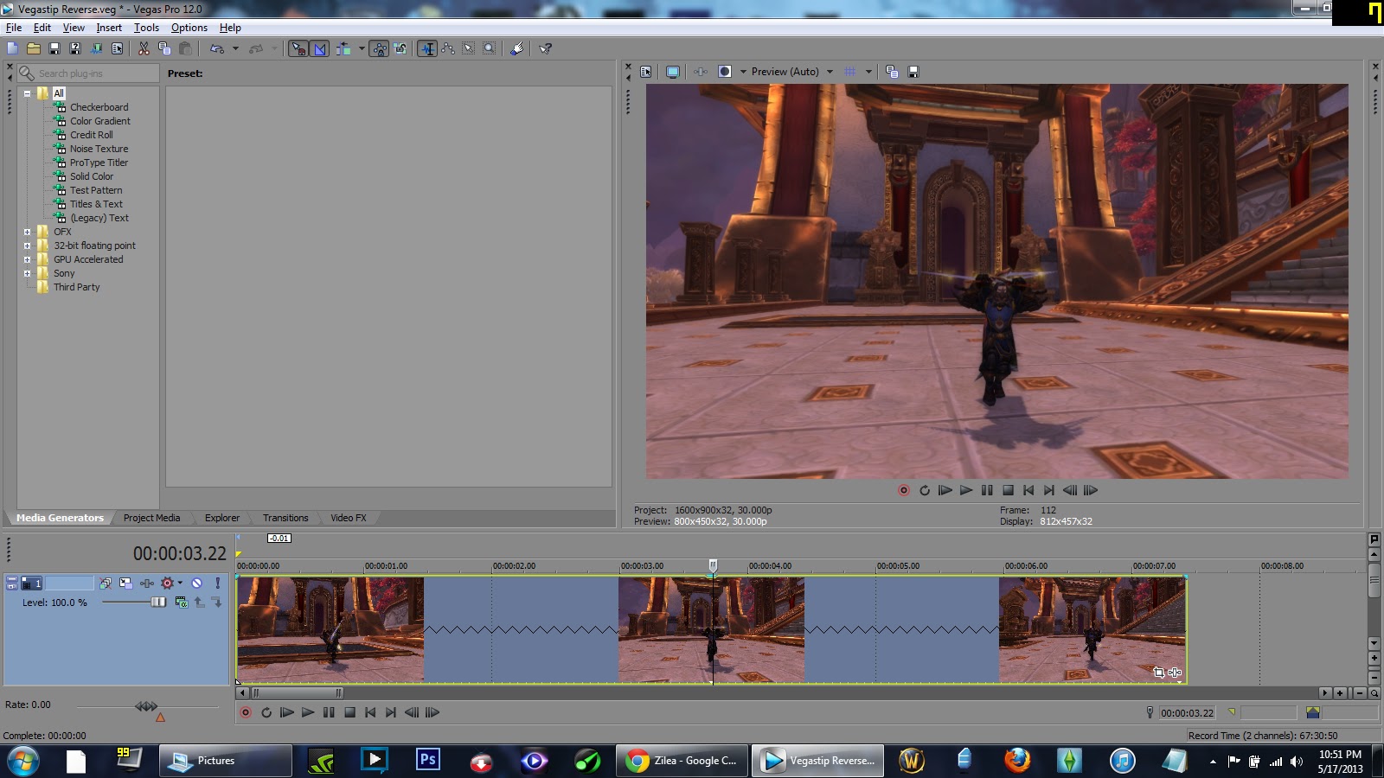1384x778 pixels.
Task: Solo track 1 with the exclamation icon
Action: point(217,583)
